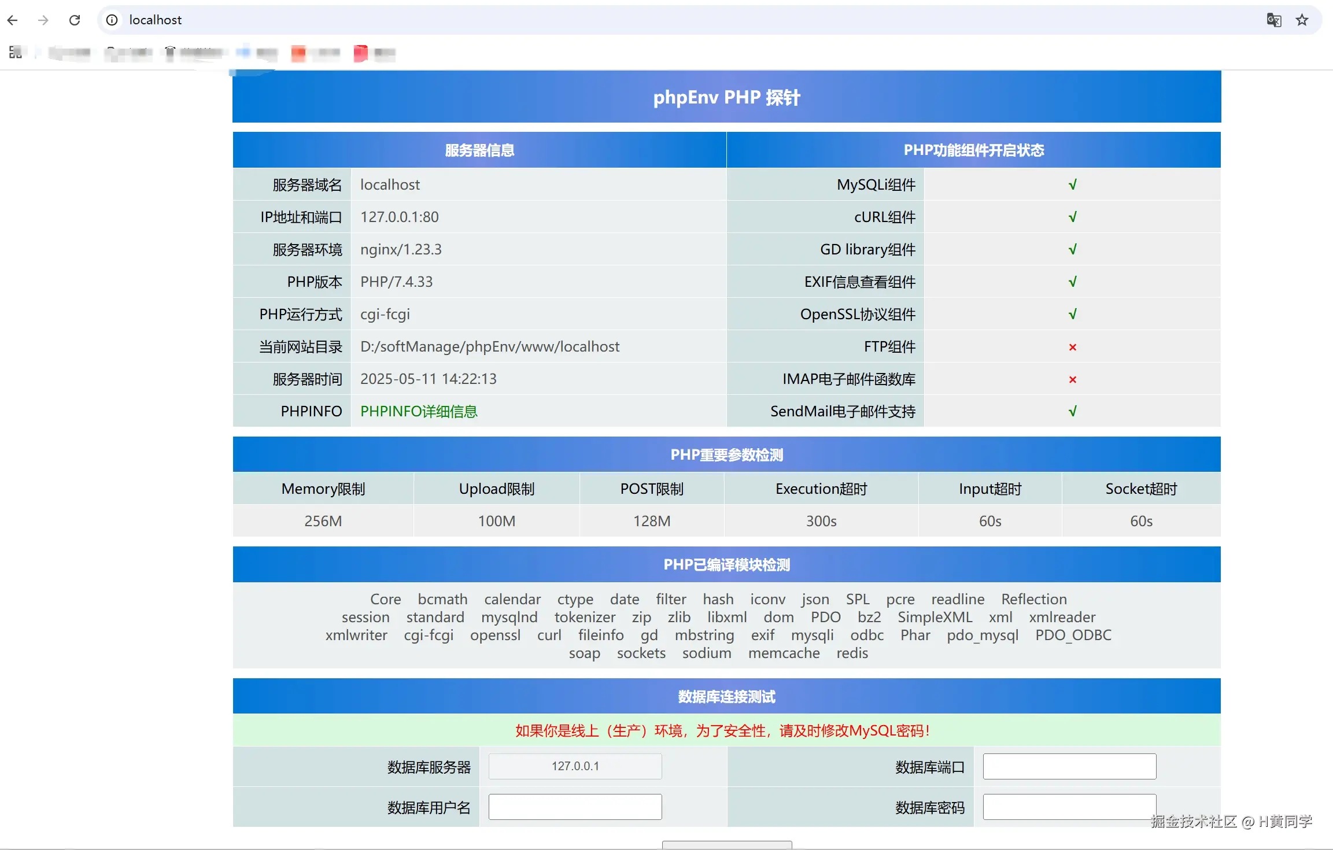Click the browser forward arrow
This screenshot has height=850, width=1333.
pos(43,20)
